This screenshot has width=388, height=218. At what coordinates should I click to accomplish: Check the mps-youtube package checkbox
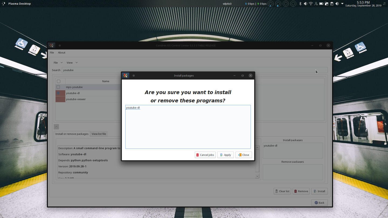coord(58,87)
